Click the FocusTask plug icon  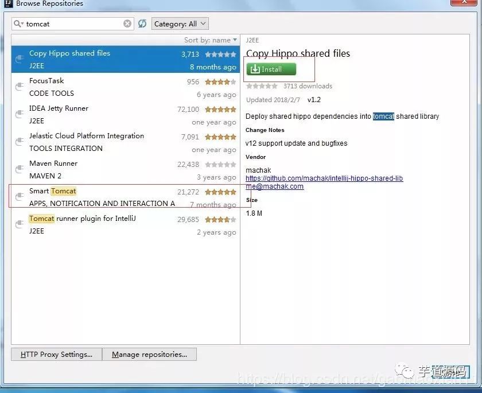[x=20, y=86]
